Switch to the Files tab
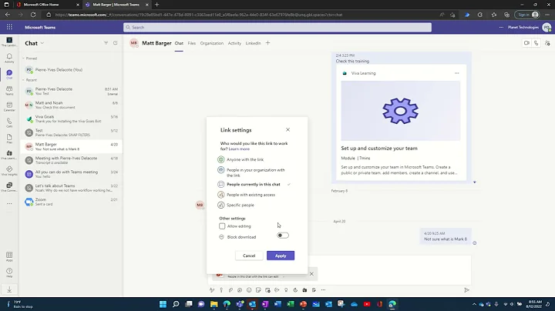 pyautogui.click(x=191, y=43)
